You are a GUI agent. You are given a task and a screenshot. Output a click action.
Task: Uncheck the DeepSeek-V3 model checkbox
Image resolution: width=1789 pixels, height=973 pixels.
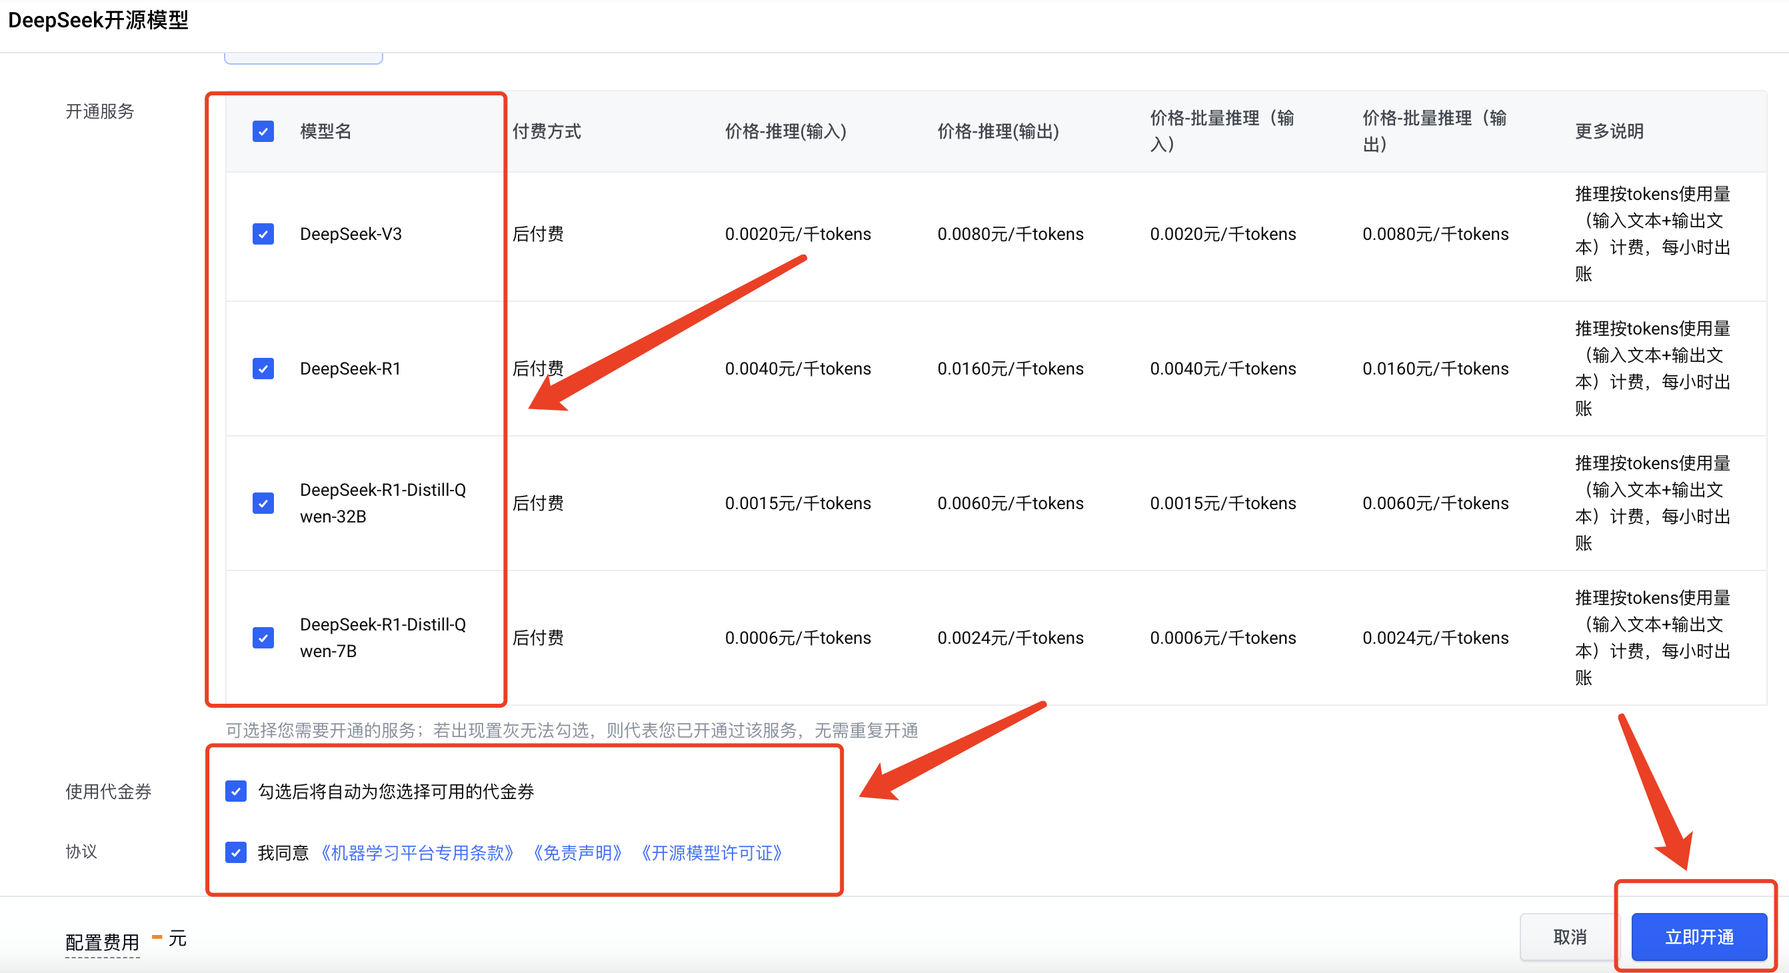(263, 234)
